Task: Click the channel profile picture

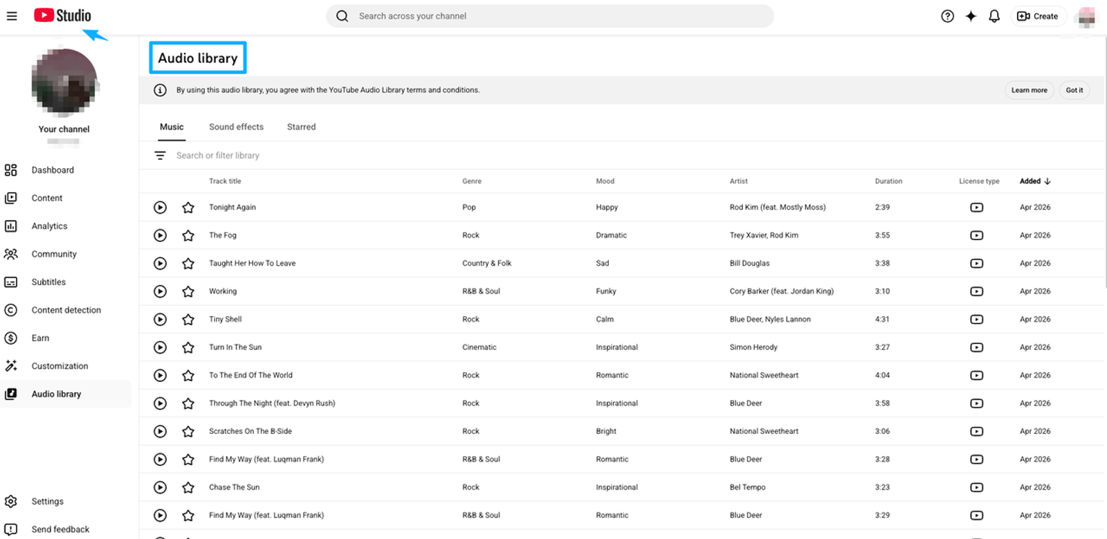Action: [64, 82]
